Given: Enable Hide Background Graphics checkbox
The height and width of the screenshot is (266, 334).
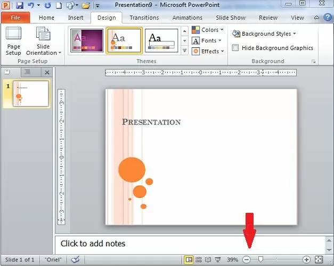Looking at the screenshot, I should click(236, 48).
